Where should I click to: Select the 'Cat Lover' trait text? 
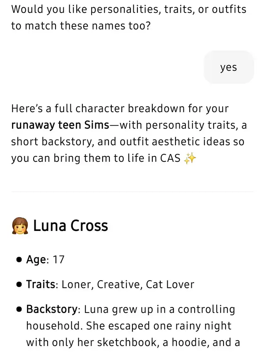pyautogui.click(x=170, y=285)
